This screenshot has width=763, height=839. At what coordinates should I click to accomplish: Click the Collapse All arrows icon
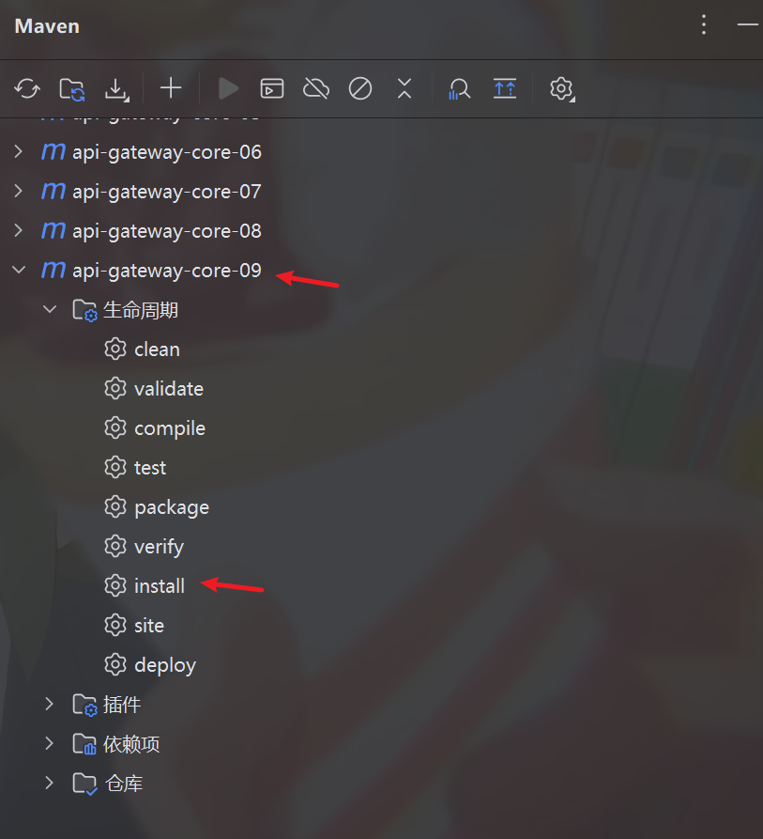(x=404, y=88)
